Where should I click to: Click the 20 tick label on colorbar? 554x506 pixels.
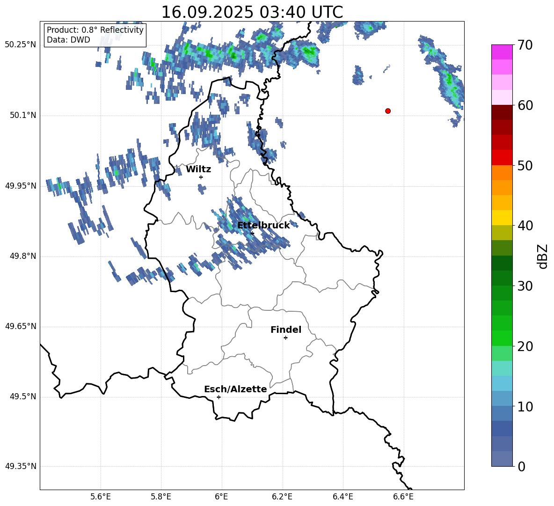coord(525,346)
